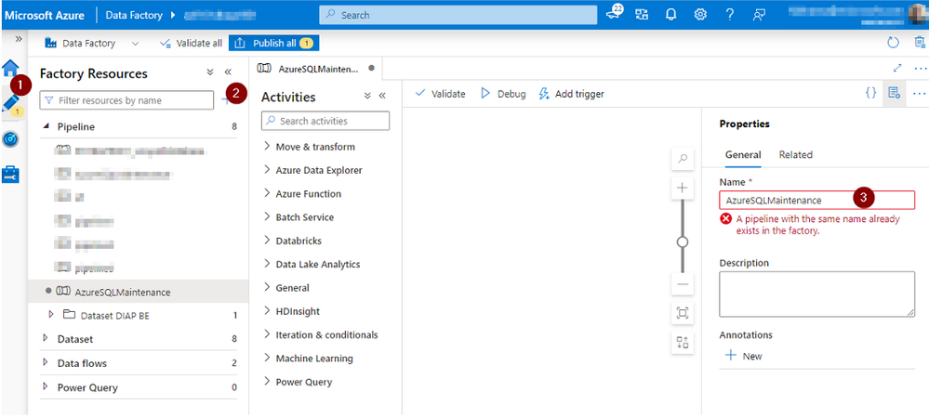The height and width of the screenshot is (418, 929).
Task: Click Add trigger
Action: (571, 94)
